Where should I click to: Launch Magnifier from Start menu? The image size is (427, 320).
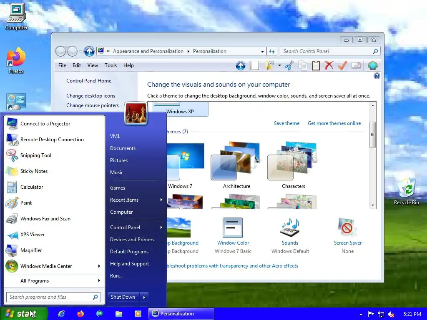coord(54,250)
